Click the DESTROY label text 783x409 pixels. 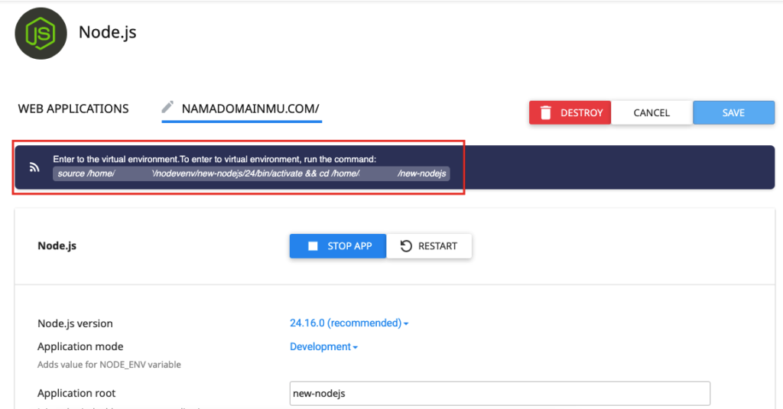pyautogui.click(x=582, y=113)
